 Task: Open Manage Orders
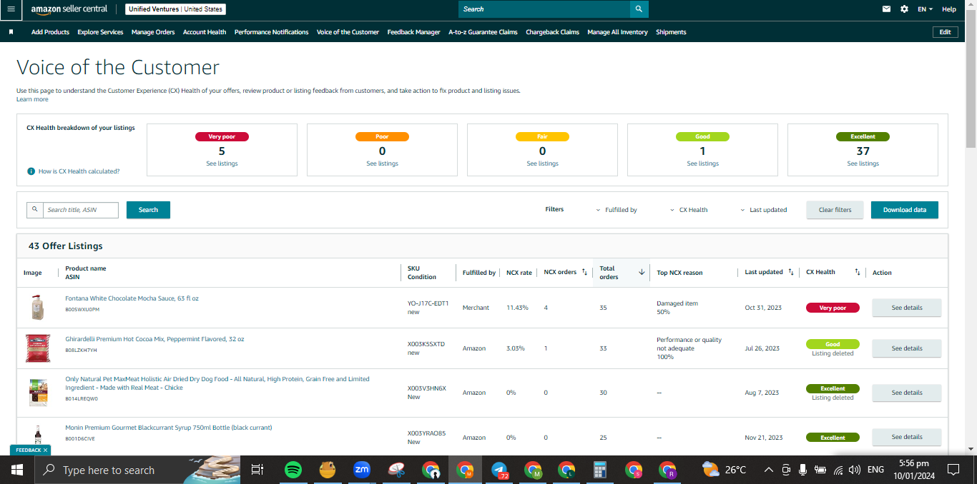point(153,32)
